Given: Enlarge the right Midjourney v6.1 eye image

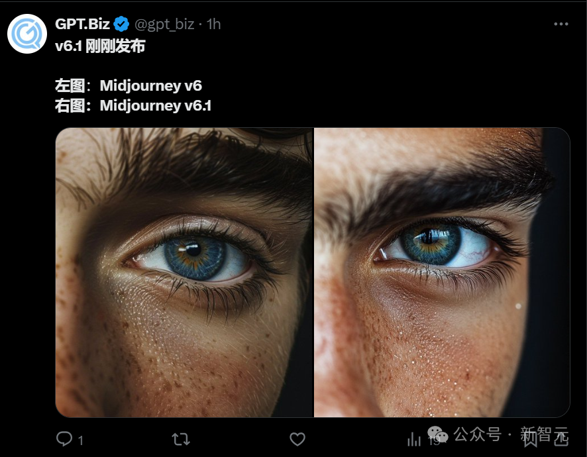Looking at the screenshot, I should tap(442, 272).
